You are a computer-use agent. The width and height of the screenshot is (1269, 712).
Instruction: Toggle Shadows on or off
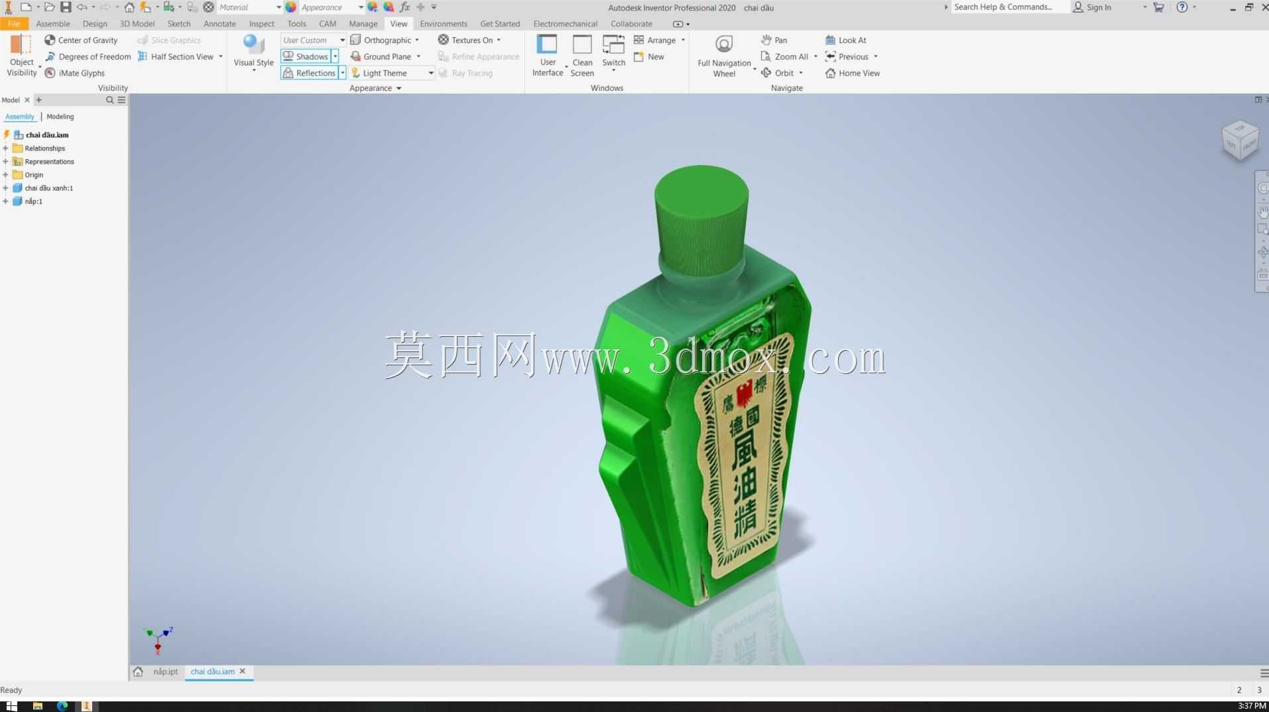pos(306,56)
